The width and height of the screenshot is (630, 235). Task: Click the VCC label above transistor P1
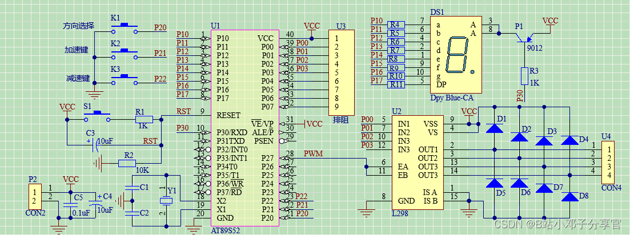click(x=550, y=21)
